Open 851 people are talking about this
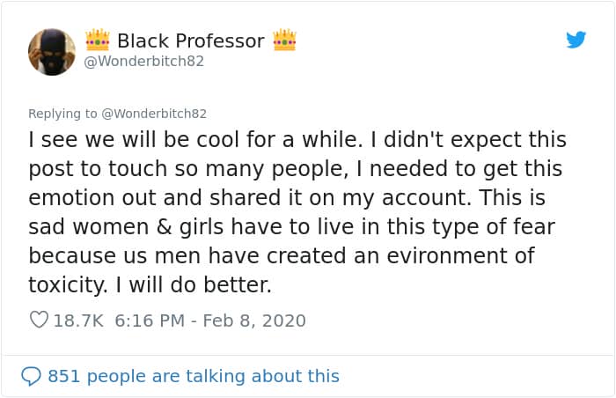 [x=193, y=376]
